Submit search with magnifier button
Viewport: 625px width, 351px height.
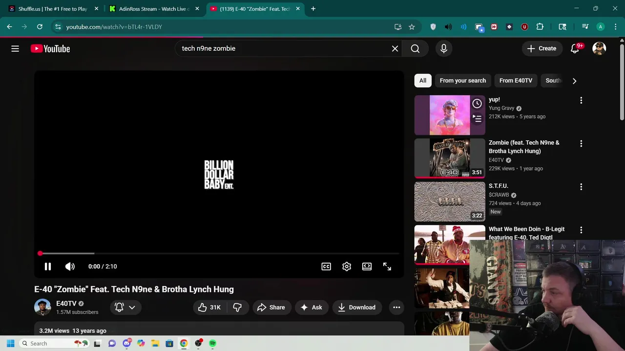415,49
